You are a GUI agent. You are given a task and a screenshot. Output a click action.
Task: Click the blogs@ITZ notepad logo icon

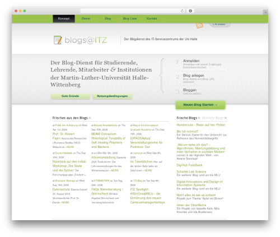pos(58,40)
